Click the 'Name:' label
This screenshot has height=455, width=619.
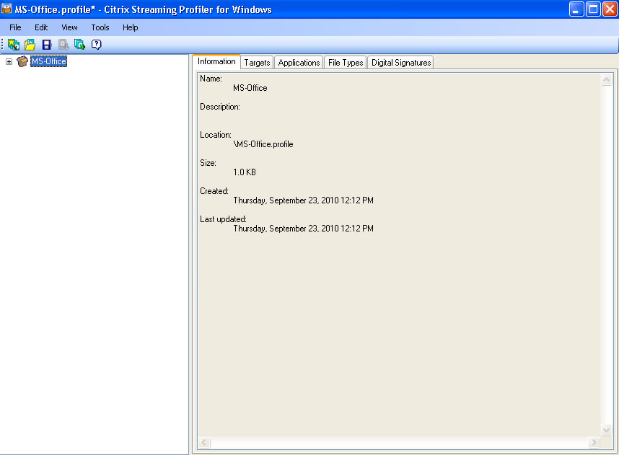(211, 79)
